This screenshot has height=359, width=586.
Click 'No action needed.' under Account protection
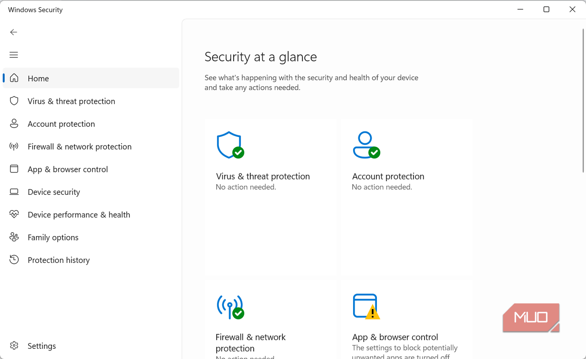[382, 187]
